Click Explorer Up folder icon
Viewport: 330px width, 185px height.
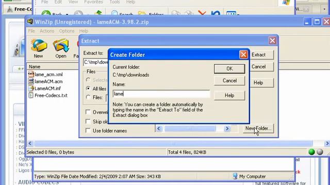click(98, 13)
